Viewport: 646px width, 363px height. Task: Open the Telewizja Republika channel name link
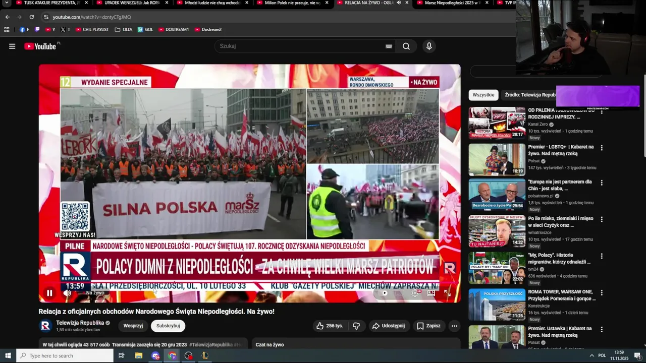coord(80,323)
